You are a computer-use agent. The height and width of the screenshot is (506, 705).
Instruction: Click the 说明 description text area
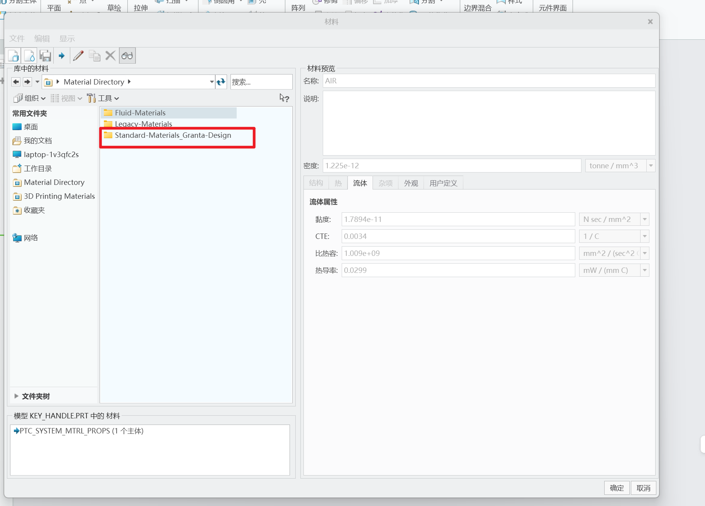[x=489, y=123]
